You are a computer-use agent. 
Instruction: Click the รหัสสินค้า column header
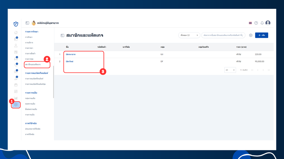tap(102, 47)
